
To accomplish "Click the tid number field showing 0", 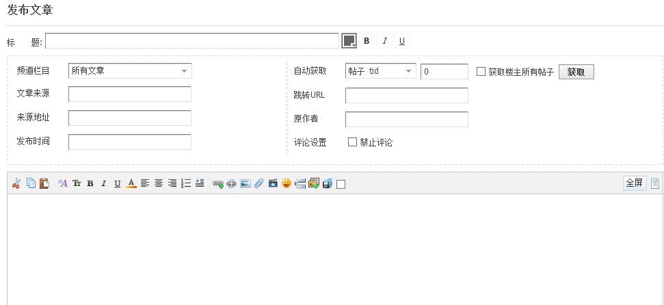I will 444,71.
